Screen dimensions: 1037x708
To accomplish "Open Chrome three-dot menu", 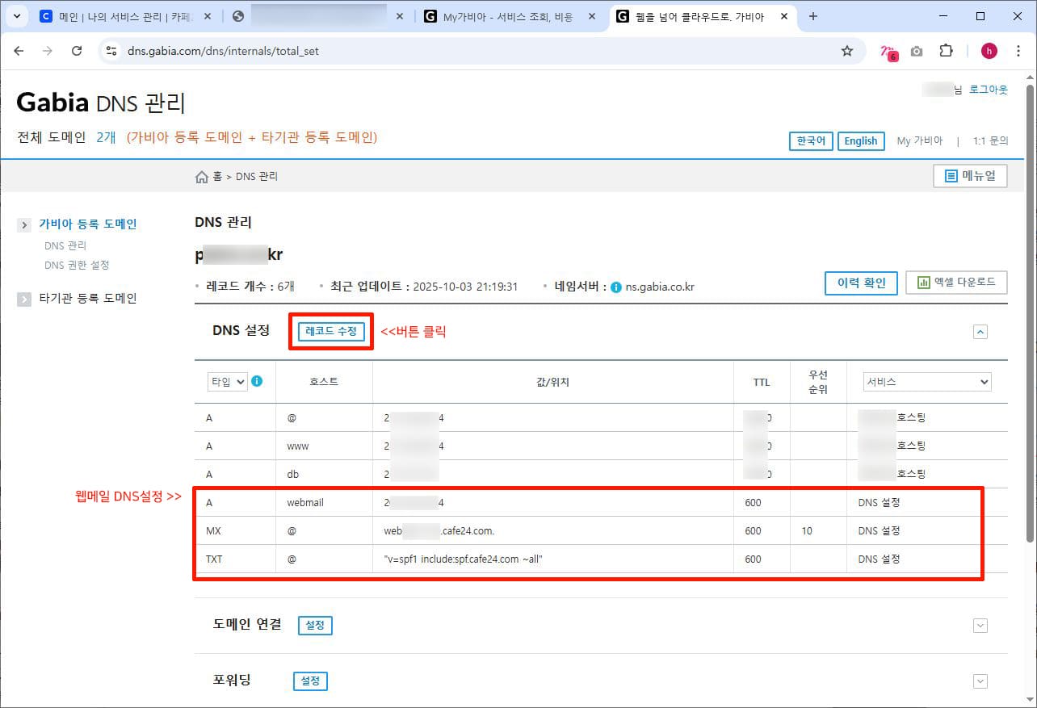I will pyautogui.click(x=1018, y=51).
